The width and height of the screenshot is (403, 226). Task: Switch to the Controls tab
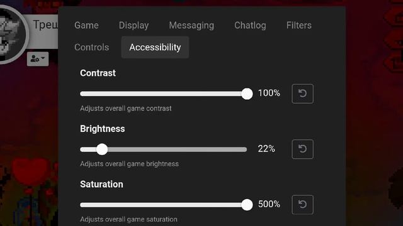pos(92,47)
